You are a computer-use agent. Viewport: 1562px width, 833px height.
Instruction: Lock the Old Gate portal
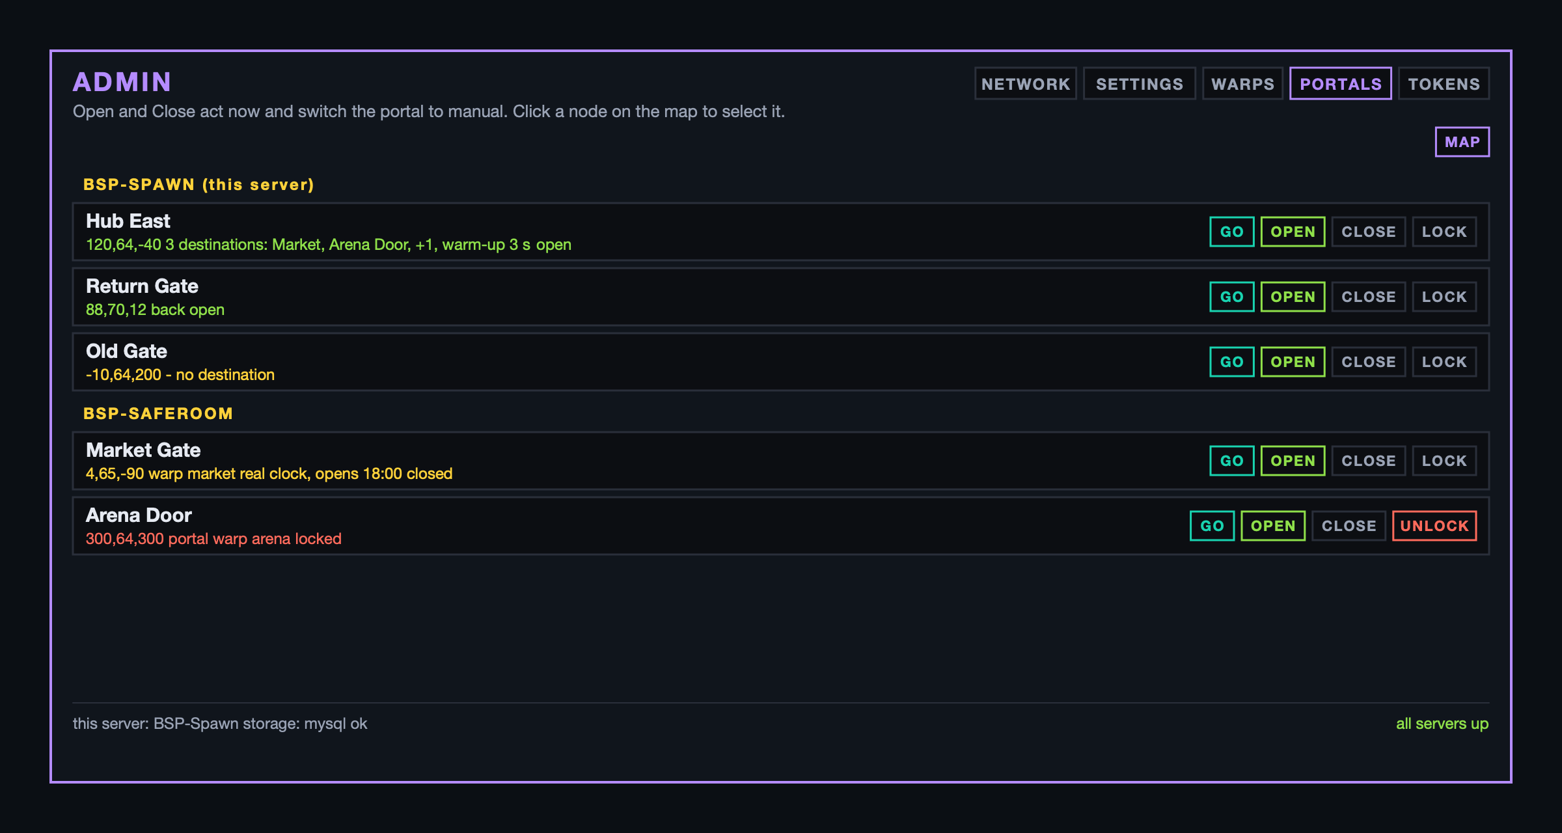tap(1444, 362)
